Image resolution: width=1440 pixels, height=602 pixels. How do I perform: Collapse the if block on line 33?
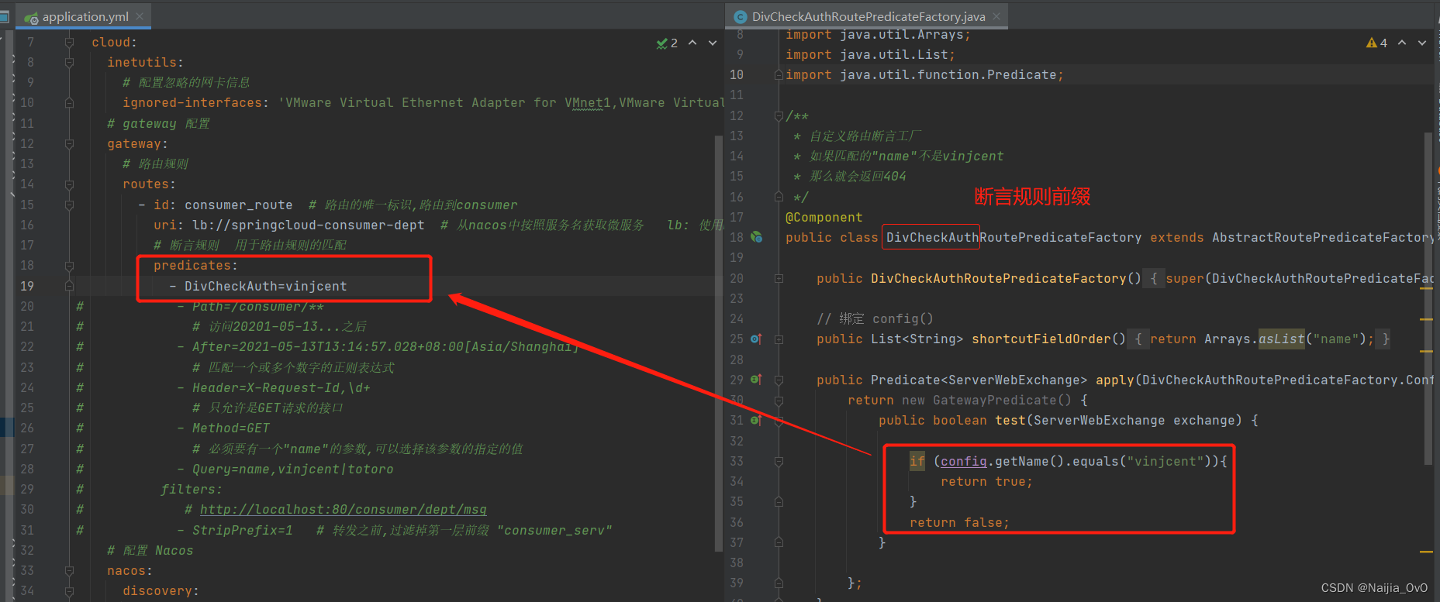pyautogui.click(x=779, y=461)
